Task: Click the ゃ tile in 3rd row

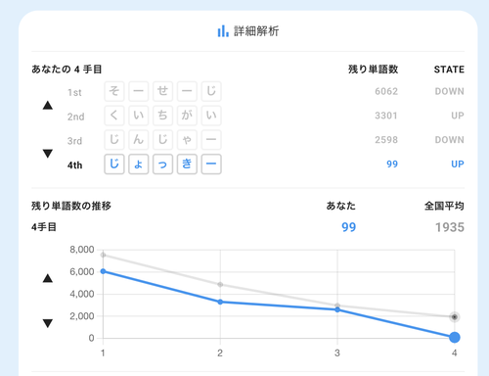Action: [x=187, y=140]
